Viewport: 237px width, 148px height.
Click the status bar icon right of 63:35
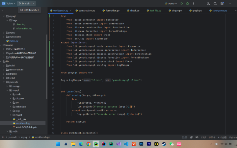click(x=191, y=137)
